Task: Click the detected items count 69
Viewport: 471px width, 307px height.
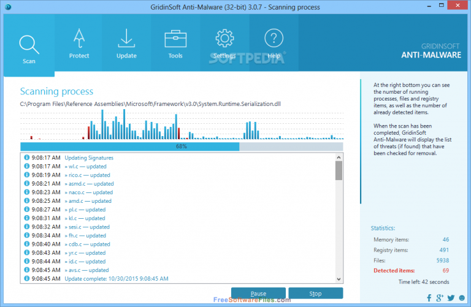Action: point(446,271)
